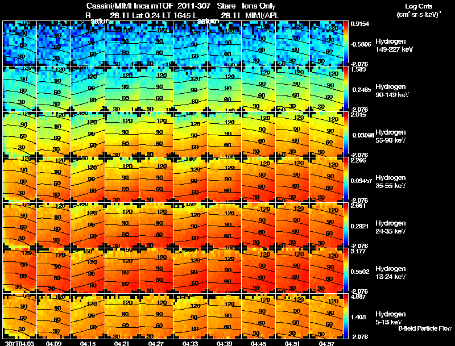Click the 4.887 scale maximum value
Viewport: 455px width, 346px height.
click(358, 297)
